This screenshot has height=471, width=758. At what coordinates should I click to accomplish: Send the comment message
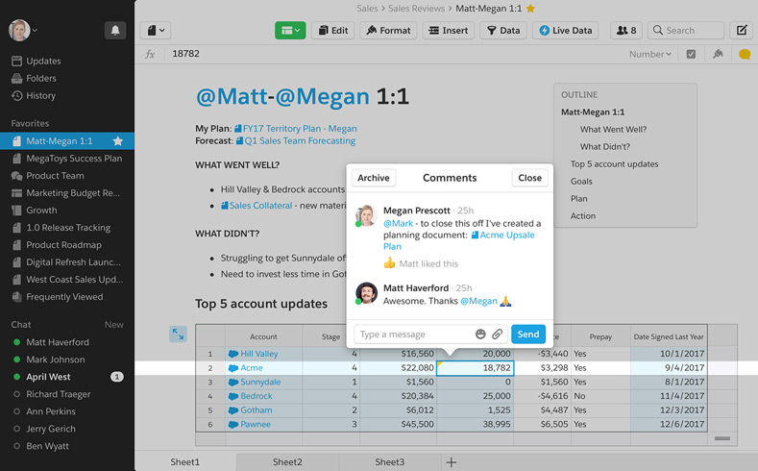(528, 335)
